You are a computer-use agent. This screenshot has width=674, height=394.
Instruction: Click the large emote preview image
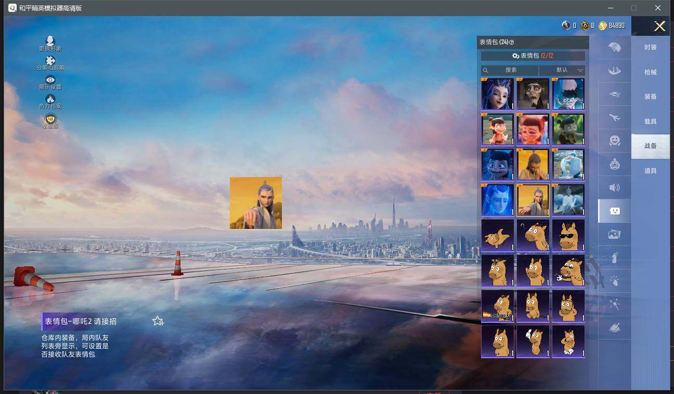[x=256, y=203]
